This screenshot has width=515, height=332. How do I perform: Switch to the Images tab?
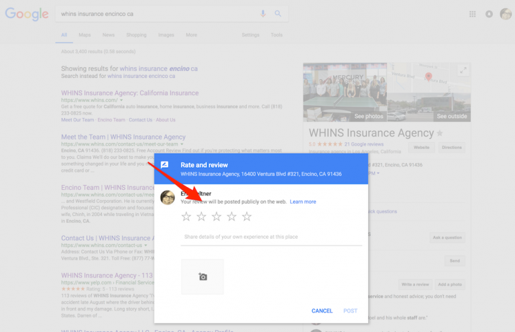pos(166,35)
